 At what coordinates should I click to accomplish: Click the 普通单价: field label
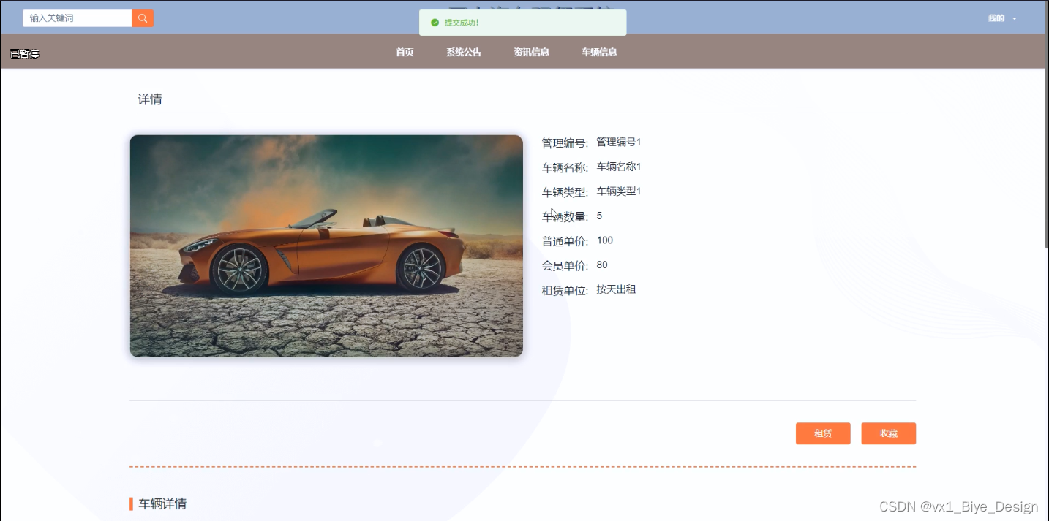point(565,241)
